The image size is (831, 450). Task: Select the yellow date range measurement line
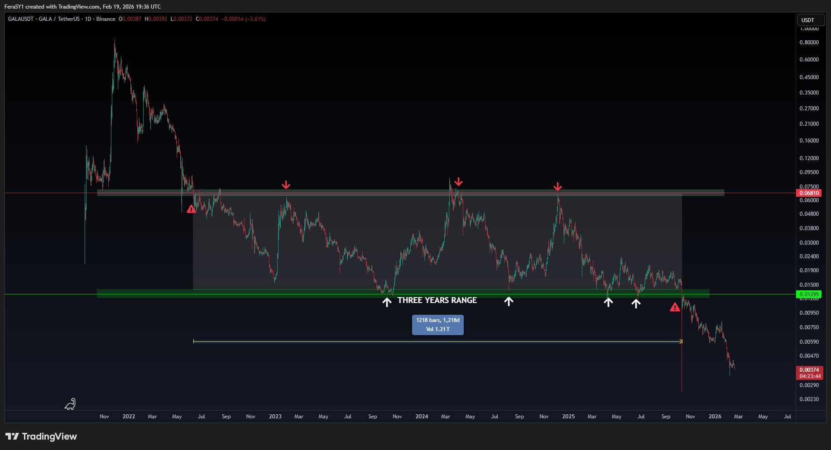pyautogui.click(x=437, y=341)
